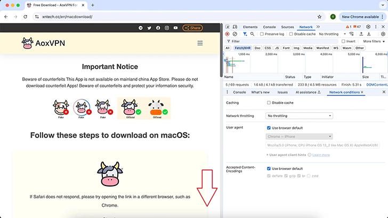Image resolution: width=388 pixels, height=218 pixels.
Task: Open the Instagram icon in site header
Action: click(167, 28)
